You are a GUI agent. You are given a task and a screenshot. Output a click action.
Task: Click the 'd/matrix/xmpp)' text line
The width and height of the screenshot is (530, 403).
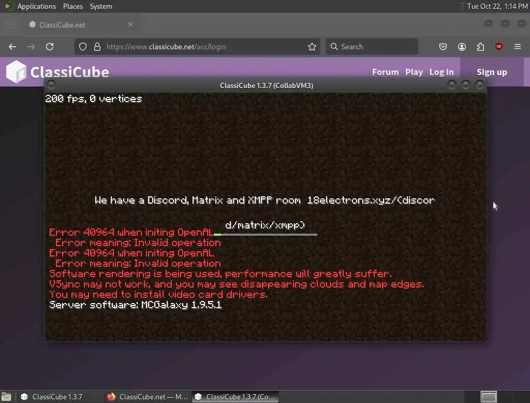point(265,225)
